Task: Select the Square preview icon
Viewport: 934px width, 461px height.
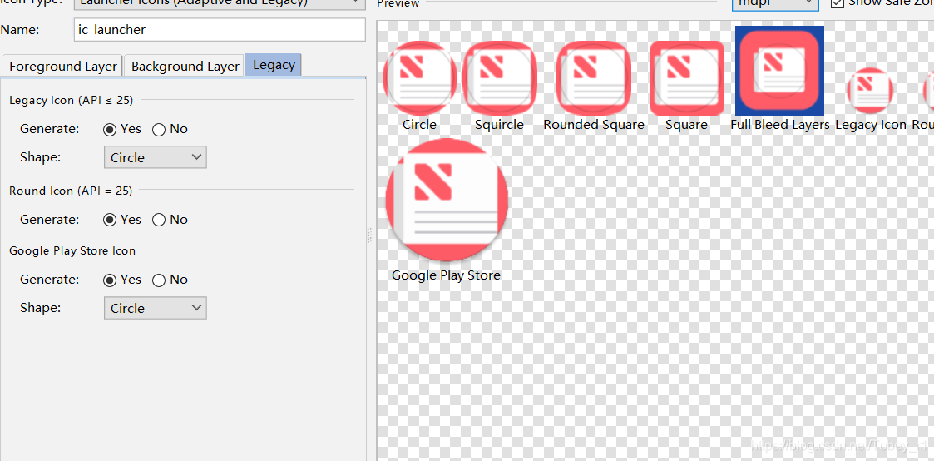Action: [687, 77]
